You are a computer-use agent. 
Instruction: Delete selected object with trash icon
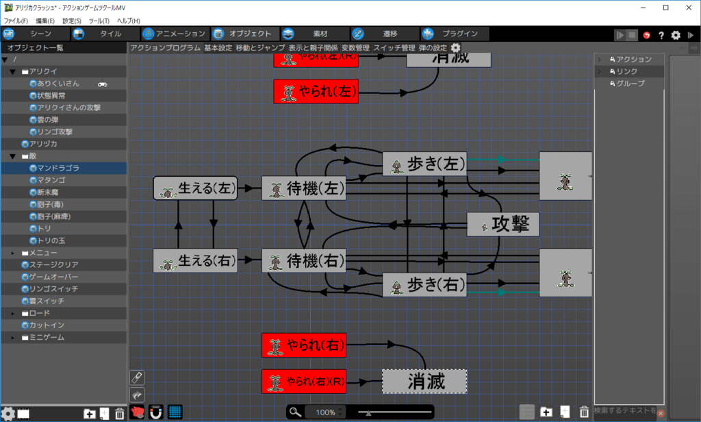click(119, 414)
